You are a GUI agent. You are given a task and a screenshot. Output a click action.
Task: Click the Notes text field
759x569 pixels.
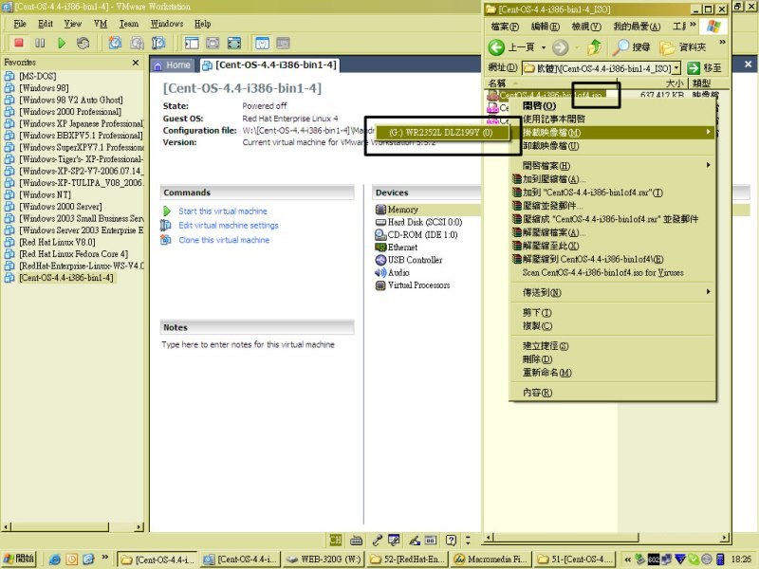[248, 344]
